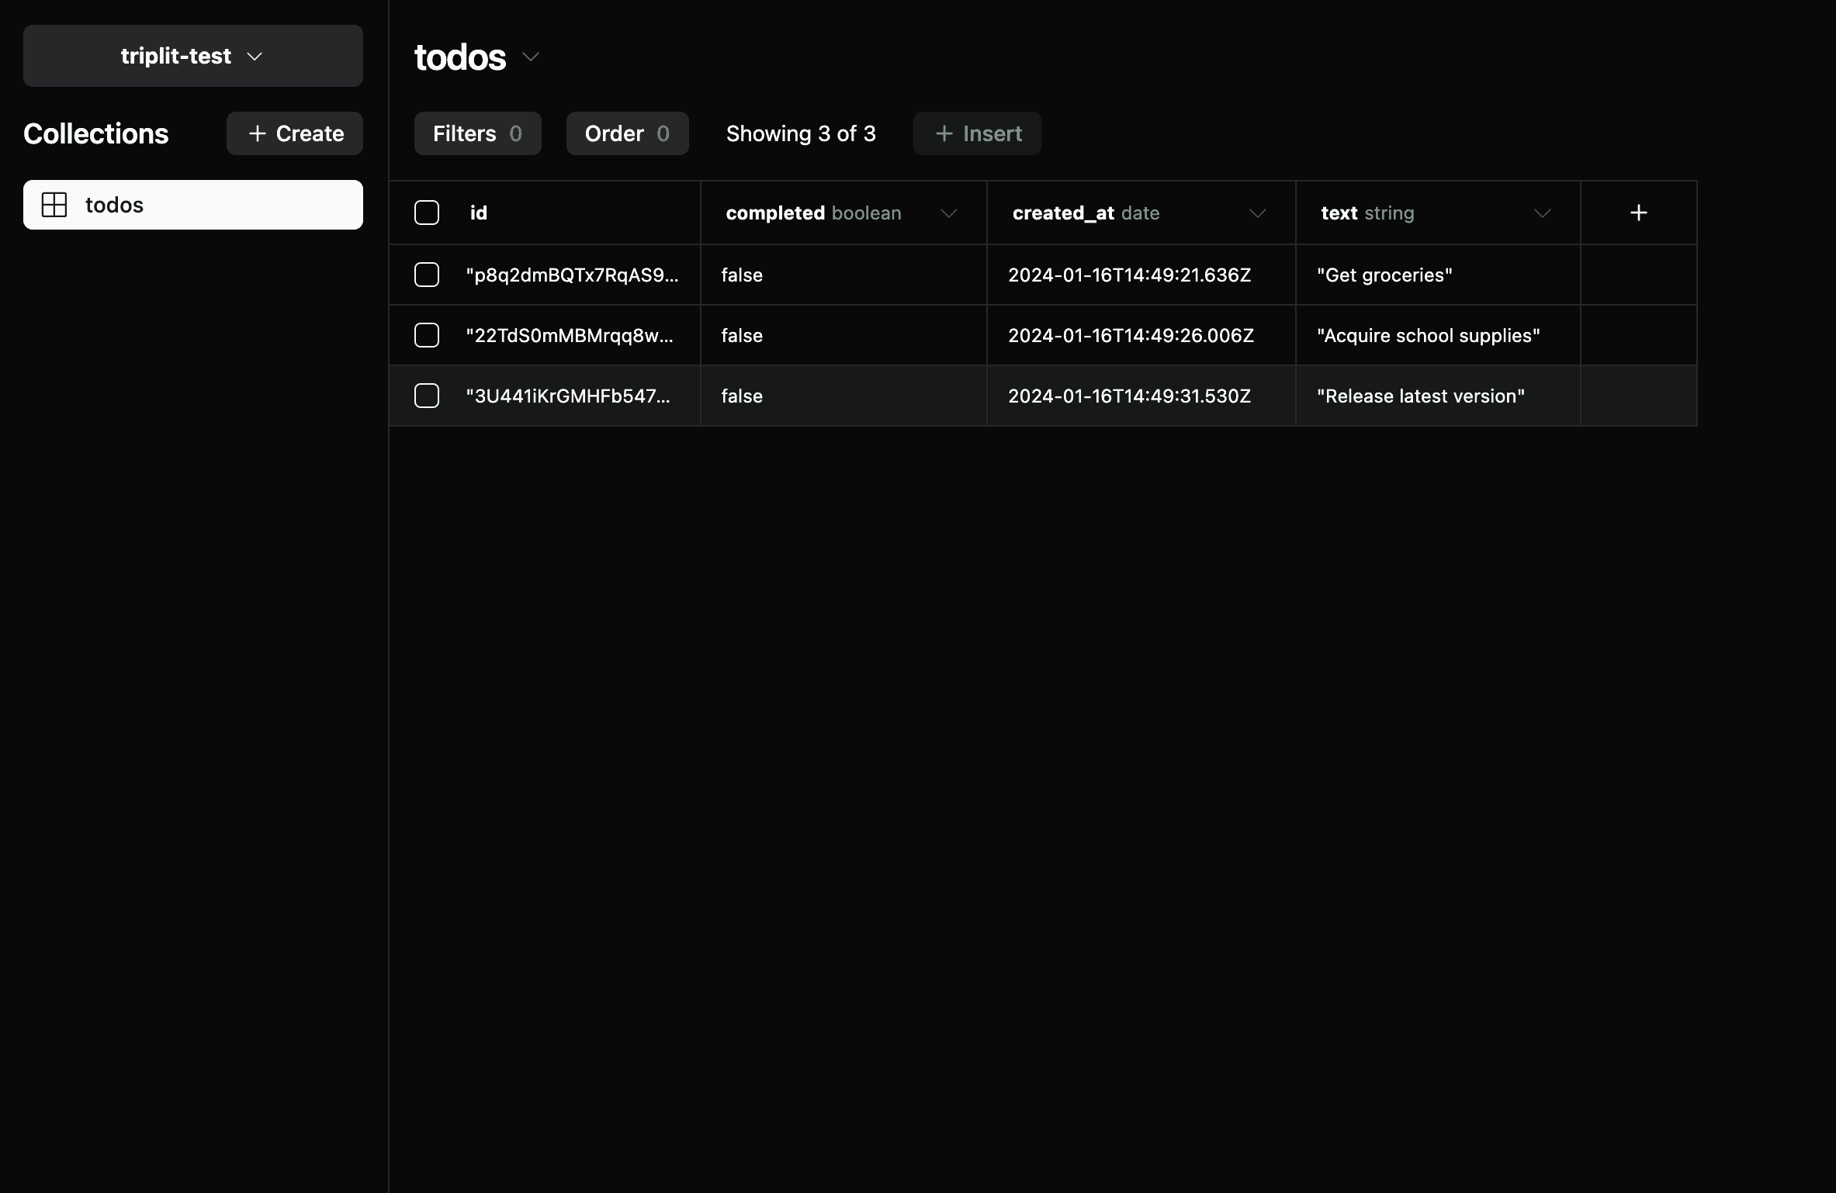1836x1193 pixels.
Task: Check the row checkbox for Acquire school supplies
Action: 427,335
